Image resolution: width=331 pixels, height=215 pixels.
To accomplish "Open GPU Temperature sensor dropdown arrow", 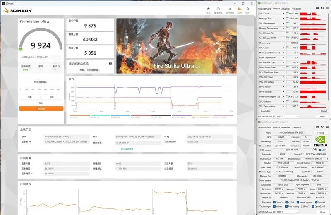I will click(283, 24).
